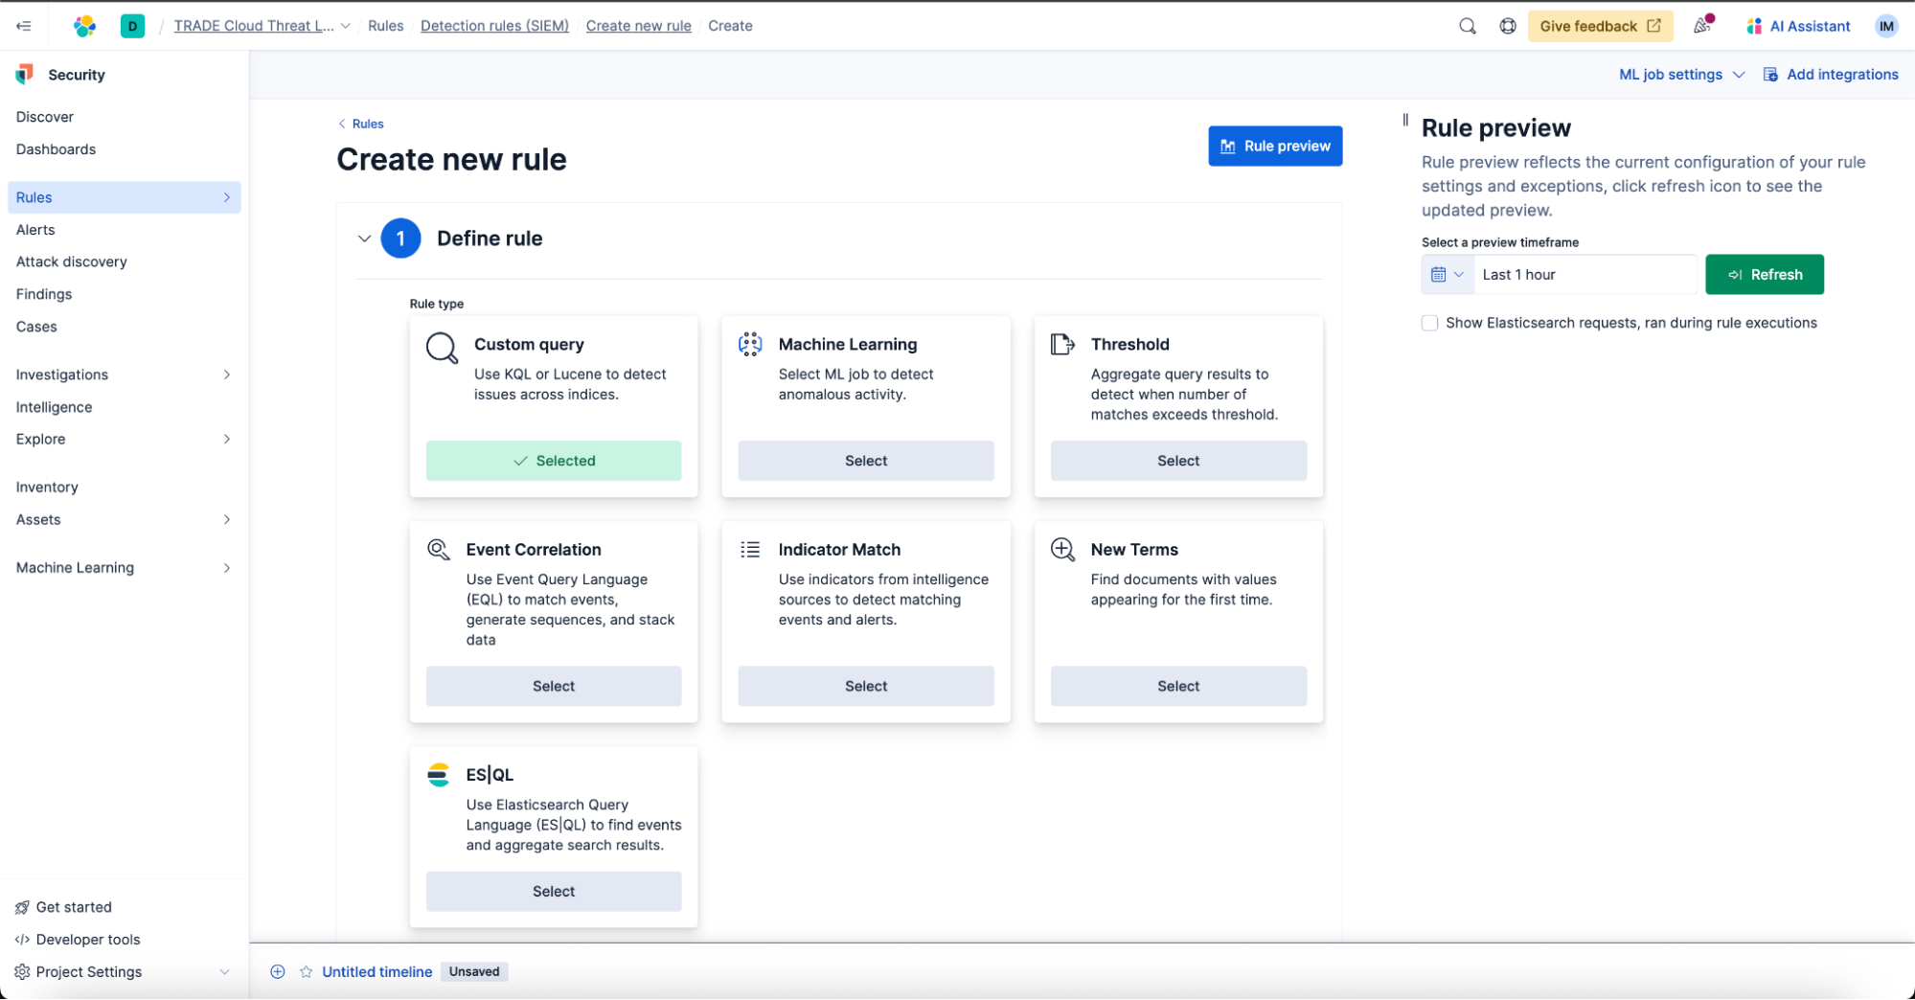Click the Last 1 hour timeframe field
1915x1000 pixels.
click(x=1584, y=275)
